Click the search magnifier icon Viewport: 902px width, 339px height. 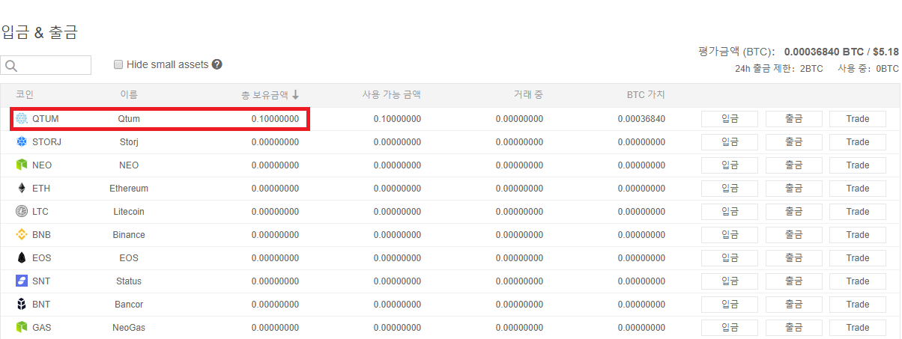(11, 65)
